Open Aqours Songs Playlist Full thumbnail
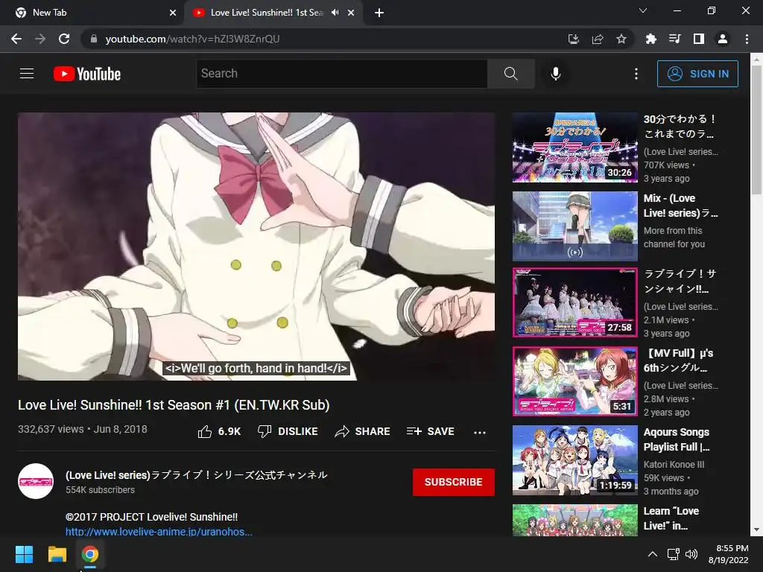Image resolution: width=763 pixels, height=572 pixels. pos(574,460)
